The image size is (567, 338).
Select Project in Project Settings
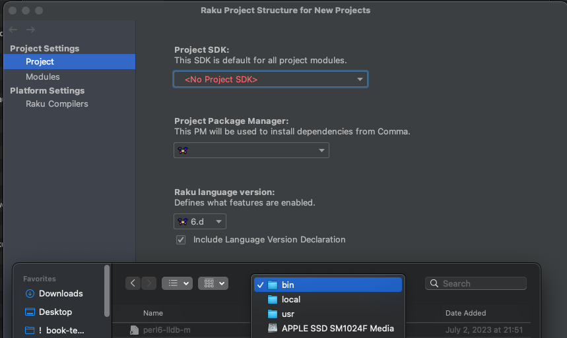(69, 61)
